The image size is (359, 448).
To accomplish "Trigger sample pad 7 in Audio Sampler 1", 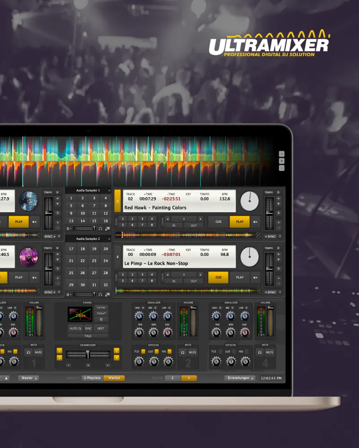I will point(94,206).
